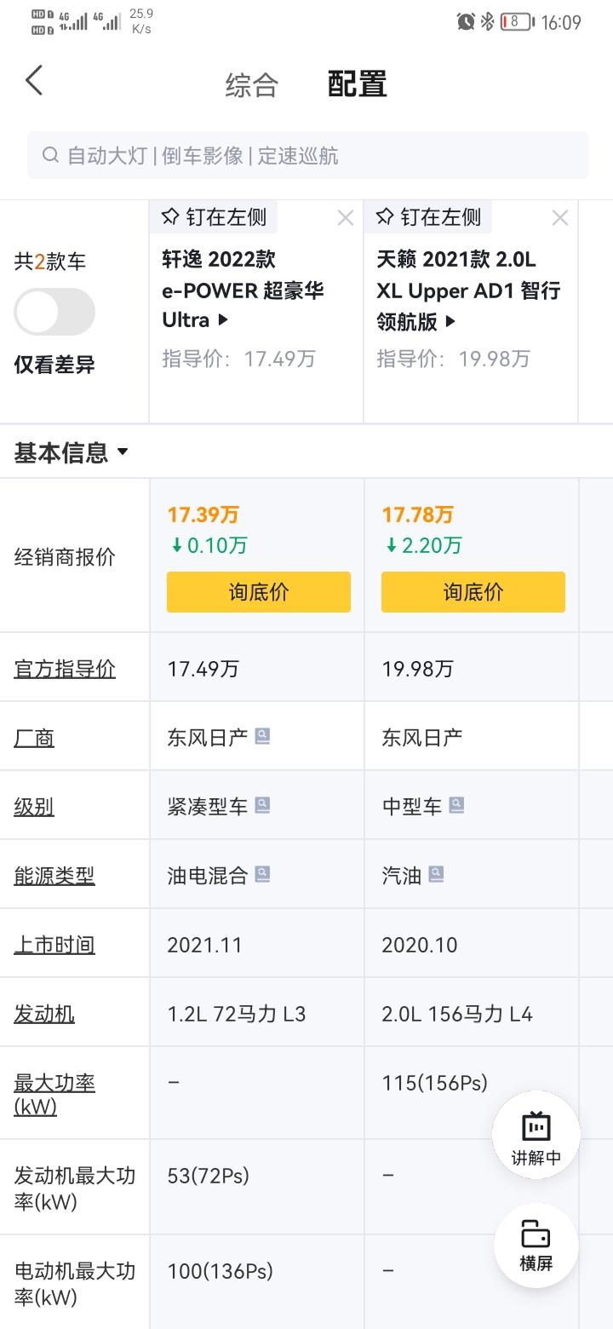Open the 能源类型 explanation link
Image resolution: width=613 pixels, height=1329 pixels.
click(54, 876)
